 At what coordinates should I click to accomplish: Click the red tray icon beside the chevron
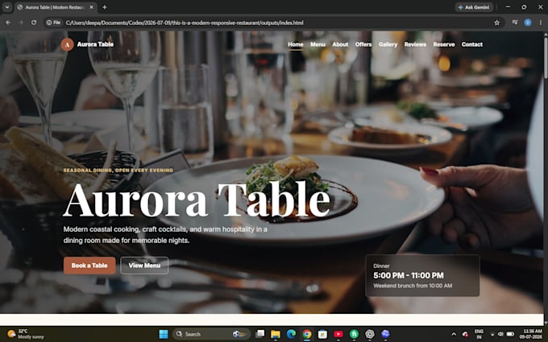(465, 334)
